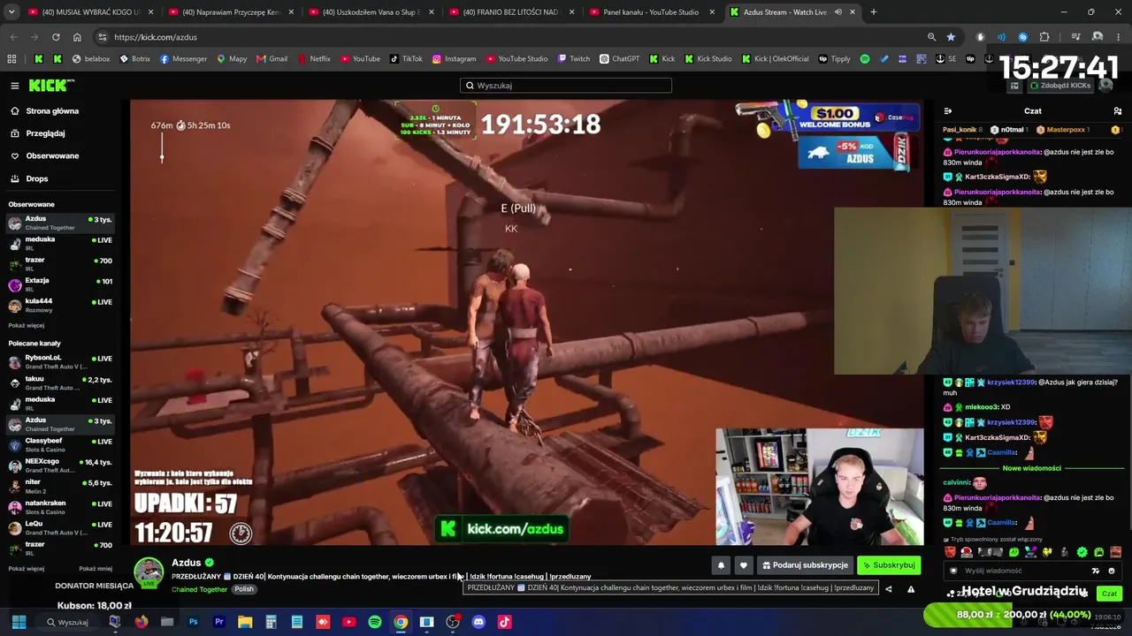Click Podaruj subskrypcje button
Screen dimensions: 1132x636
pyautogui.click(x=805, y=565)
